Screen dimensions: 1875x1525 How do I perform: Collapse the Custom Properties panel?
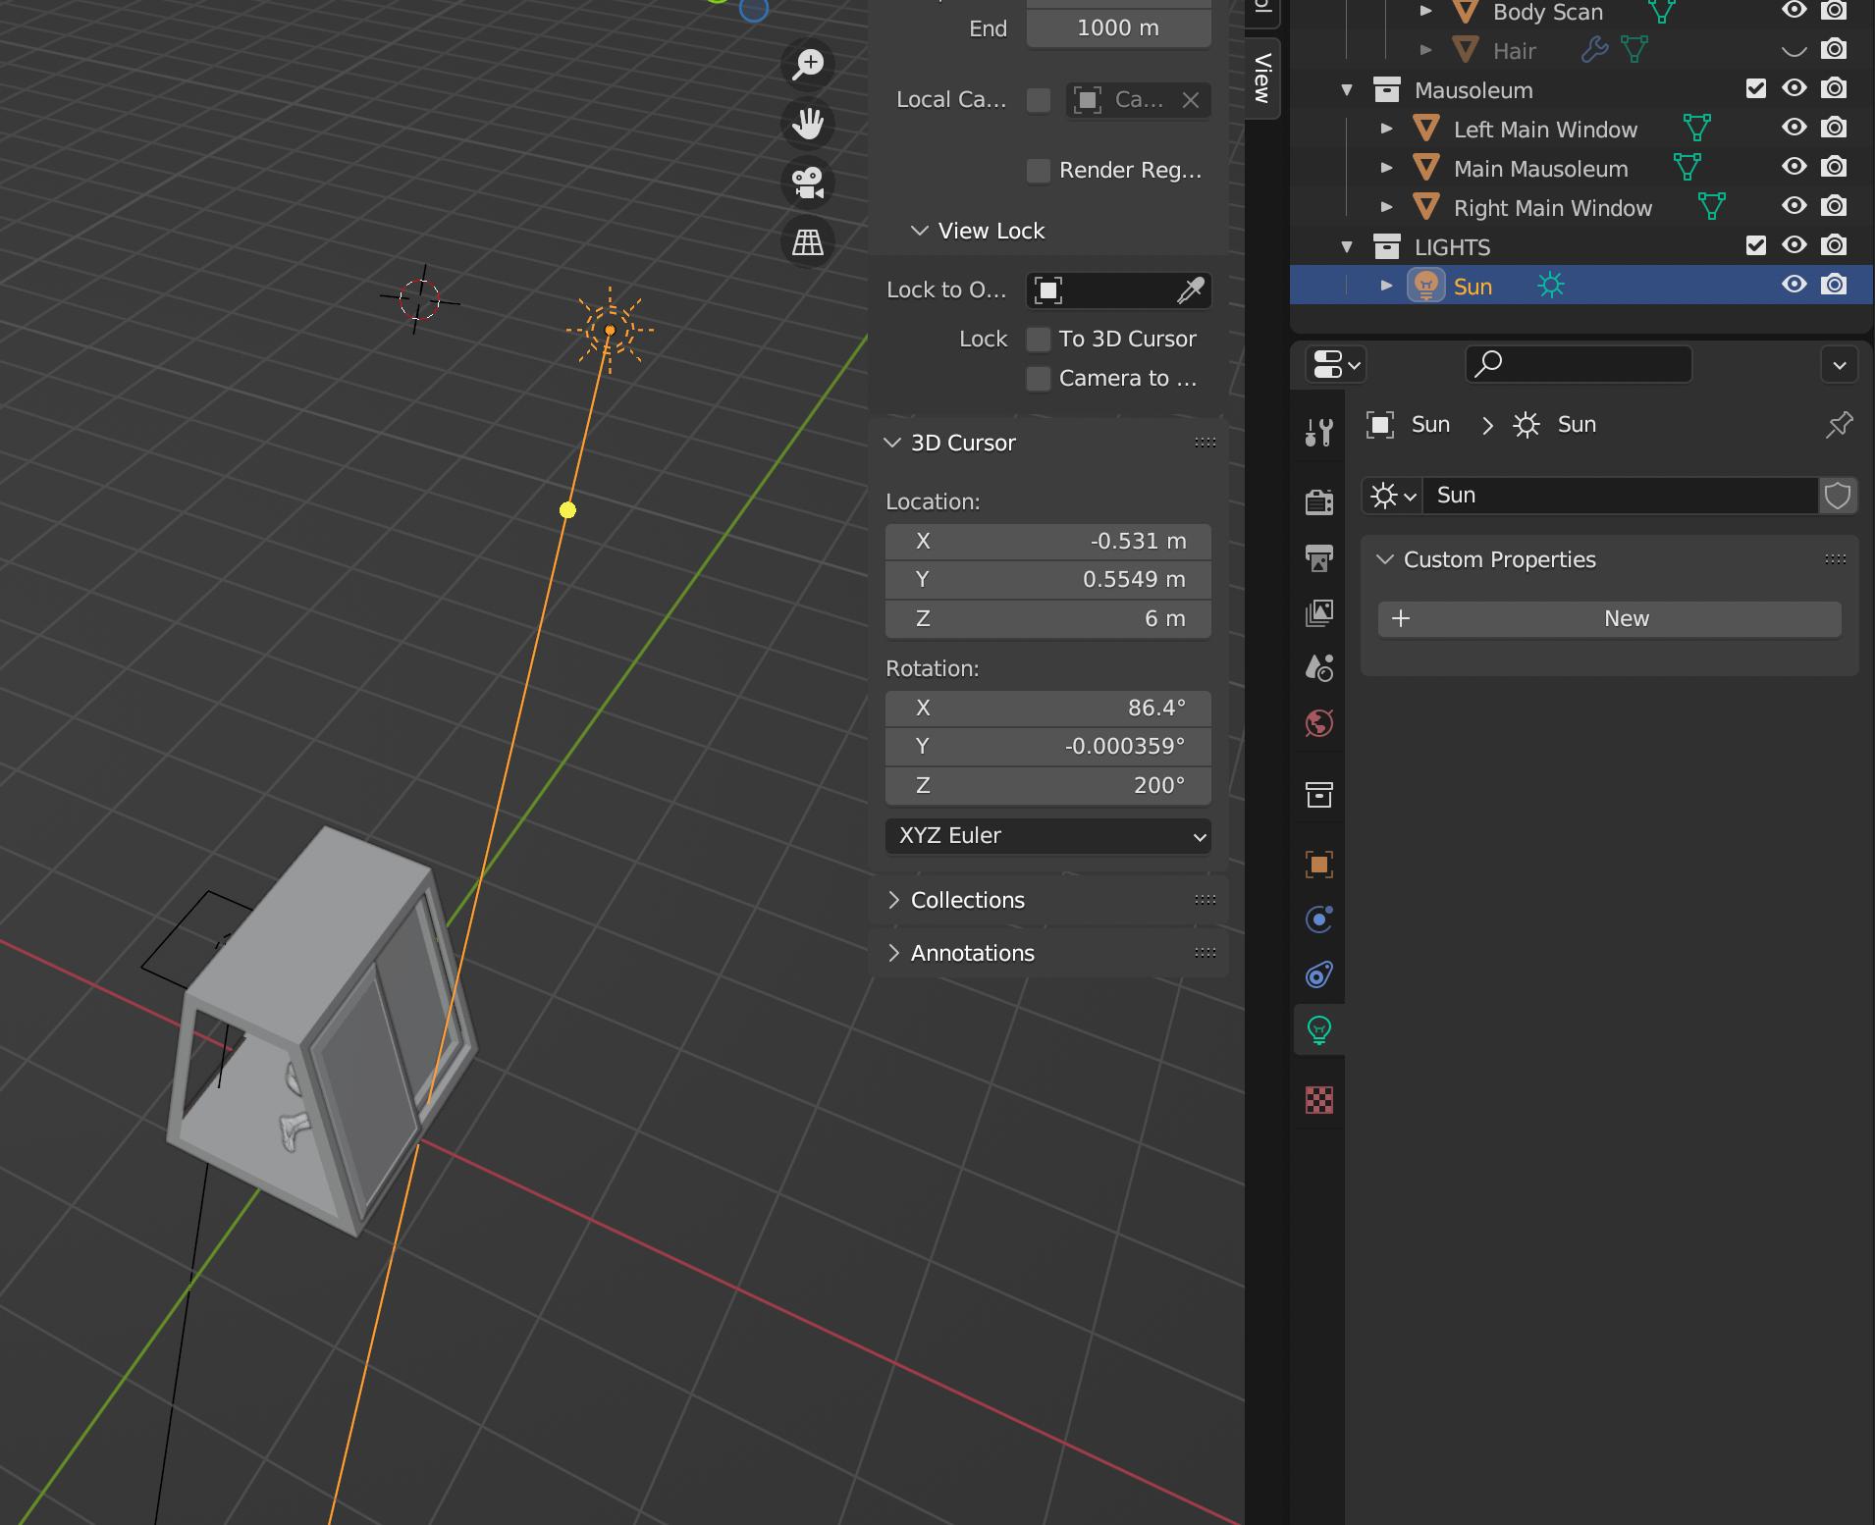[1385, 559]
